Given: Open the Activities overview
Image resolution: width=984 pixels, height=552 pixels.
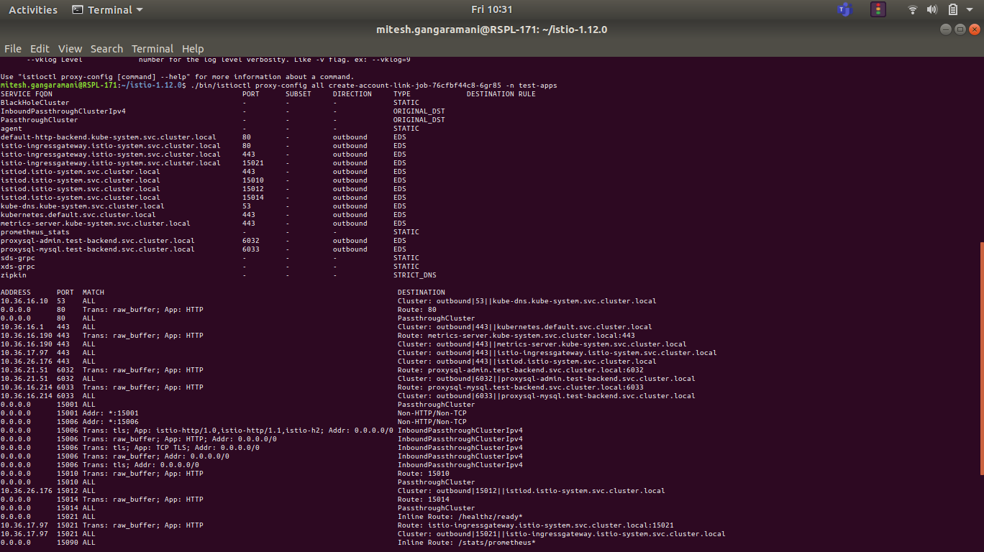Looking at the screenshot, I should point(33,10).
